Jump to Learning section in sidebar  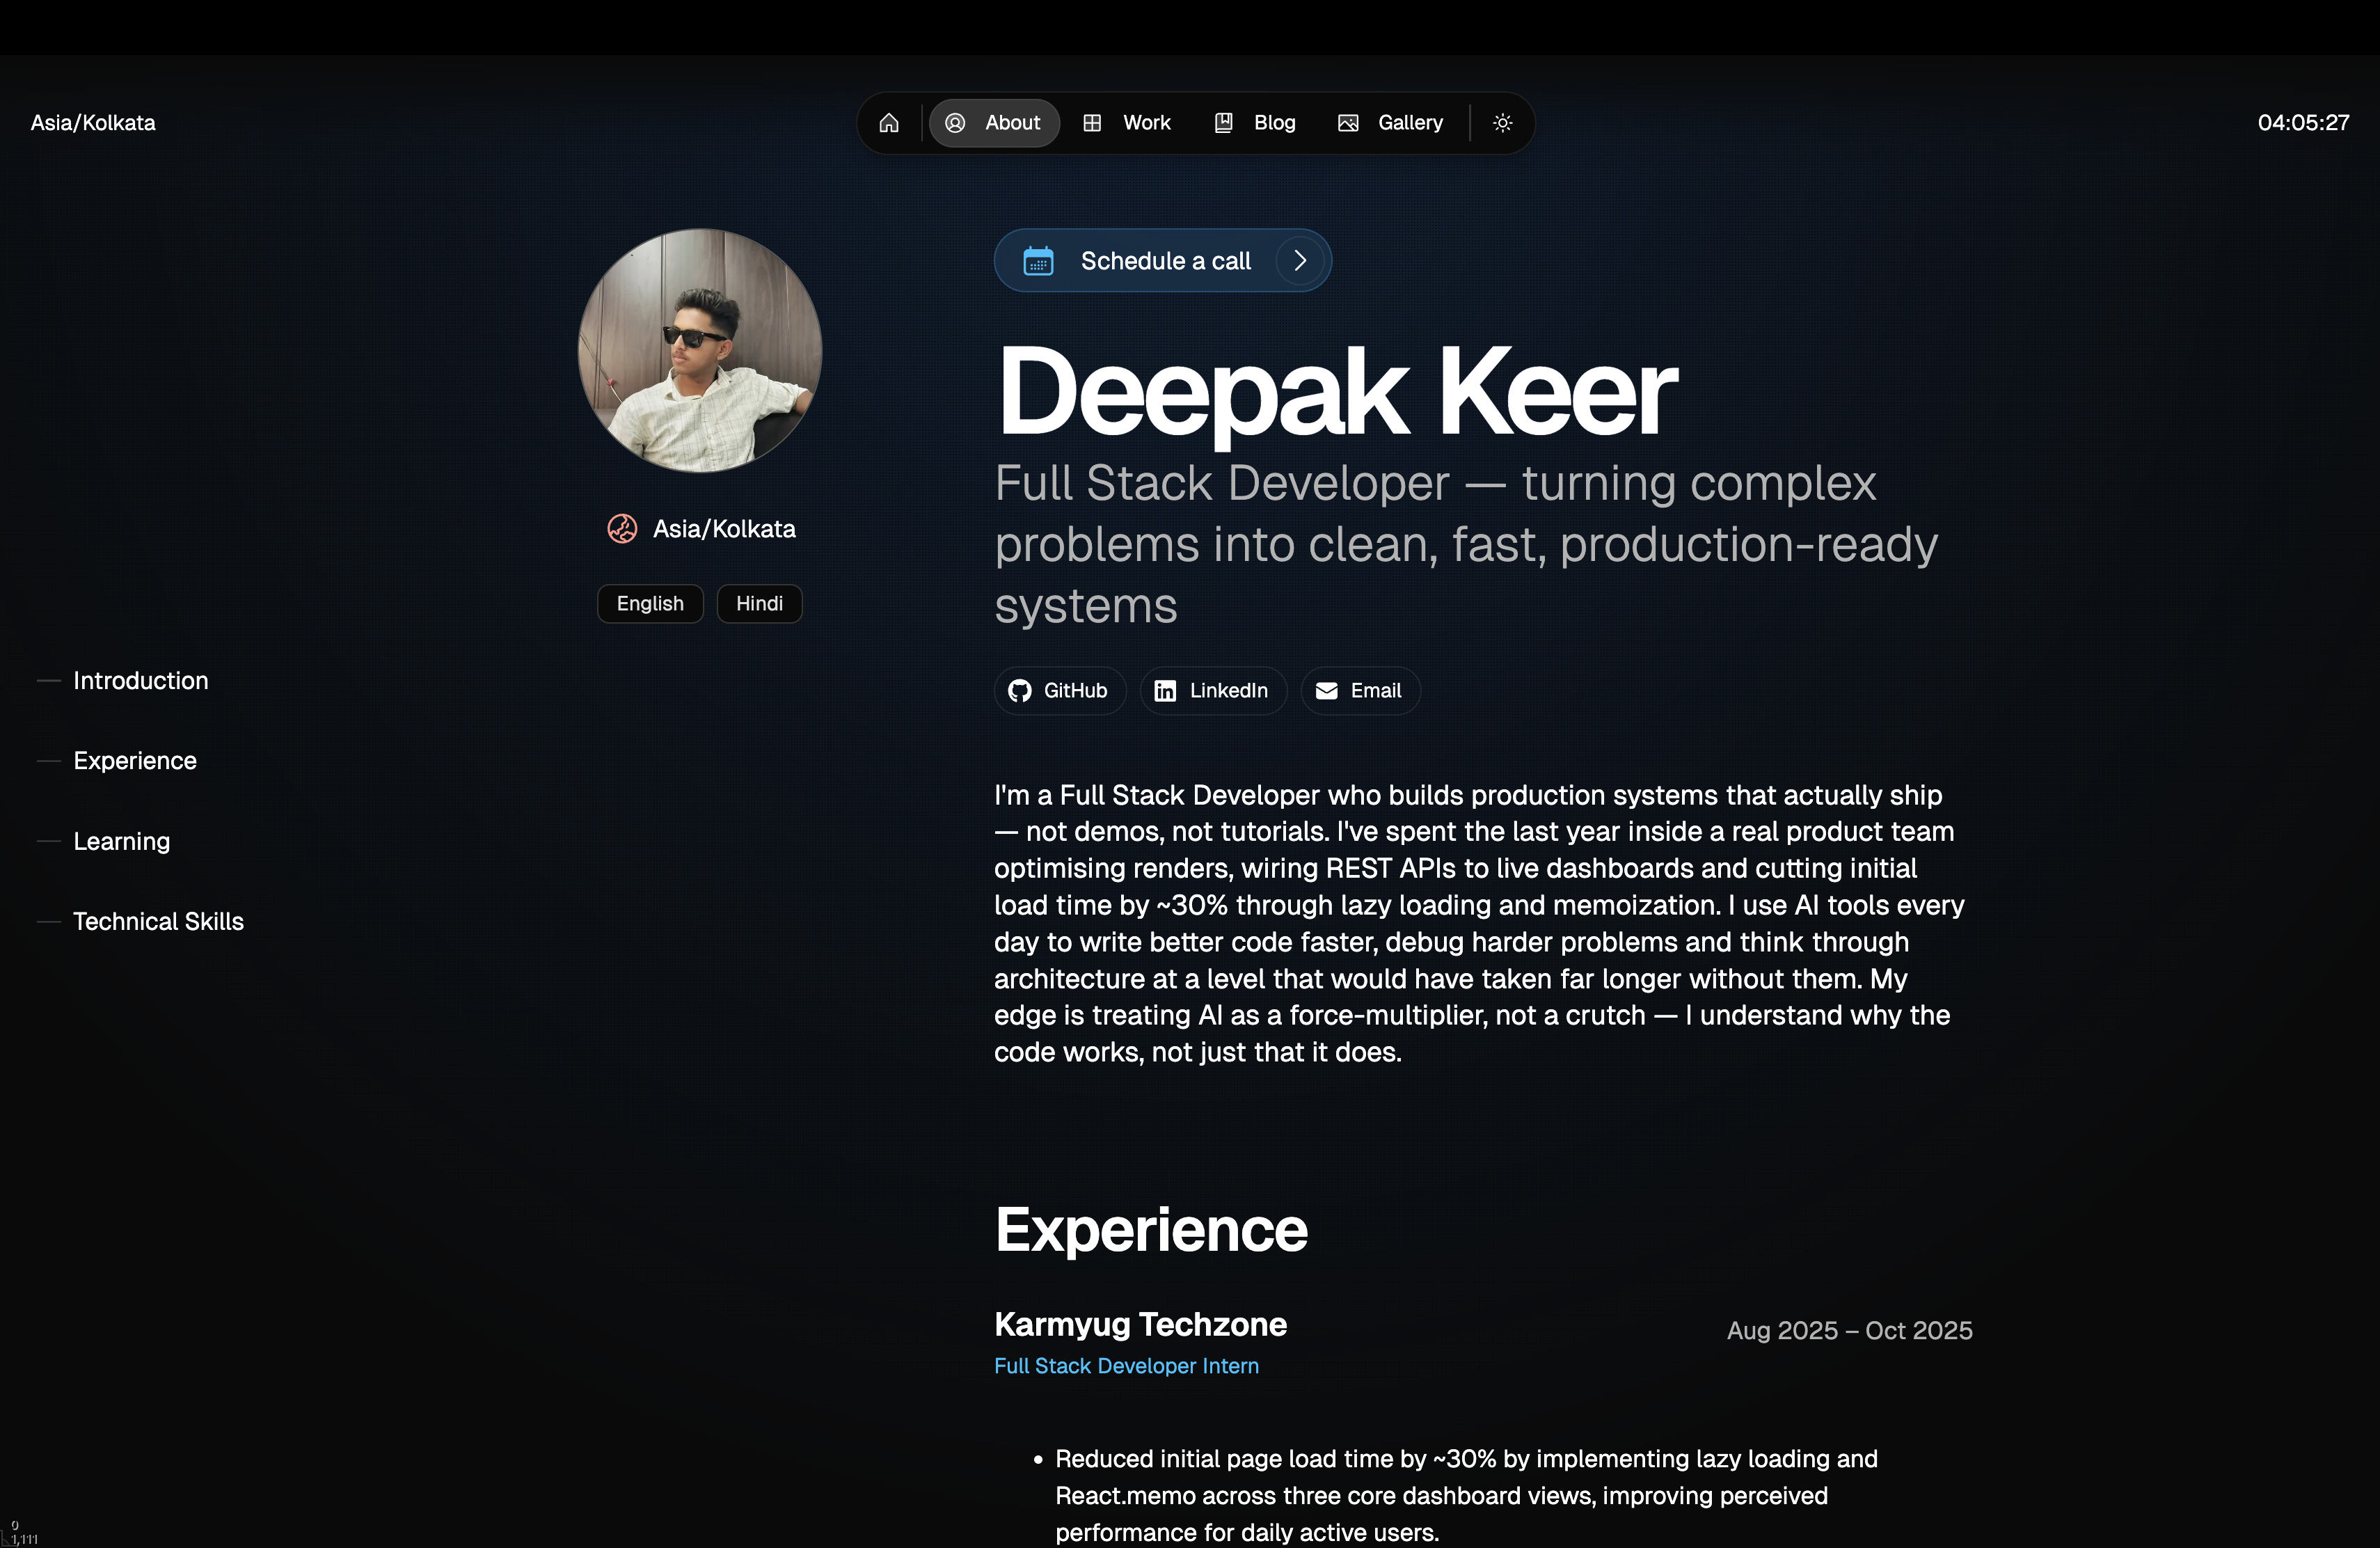(x=122, y=842)
